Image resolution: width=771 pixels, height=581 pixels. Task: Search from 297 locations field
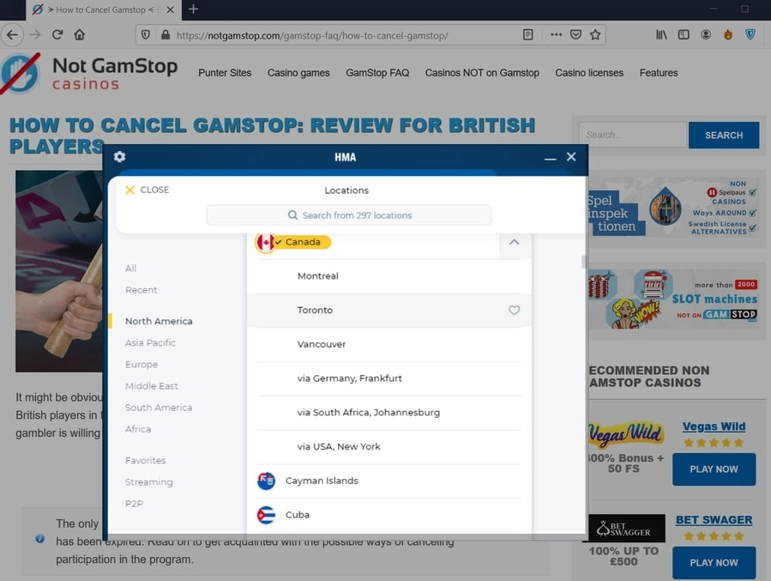coord(348,215)
